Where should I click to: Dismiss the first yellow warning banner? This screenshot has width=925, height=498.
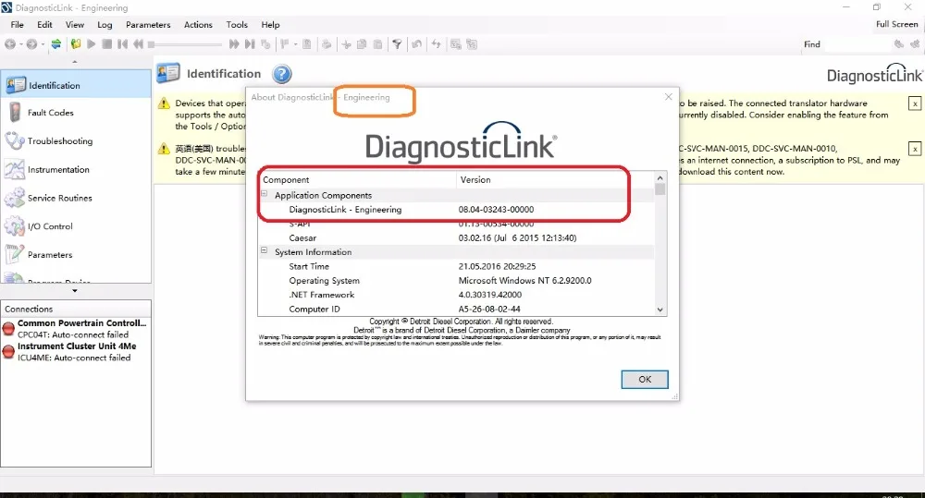click(x=915, y=103)
